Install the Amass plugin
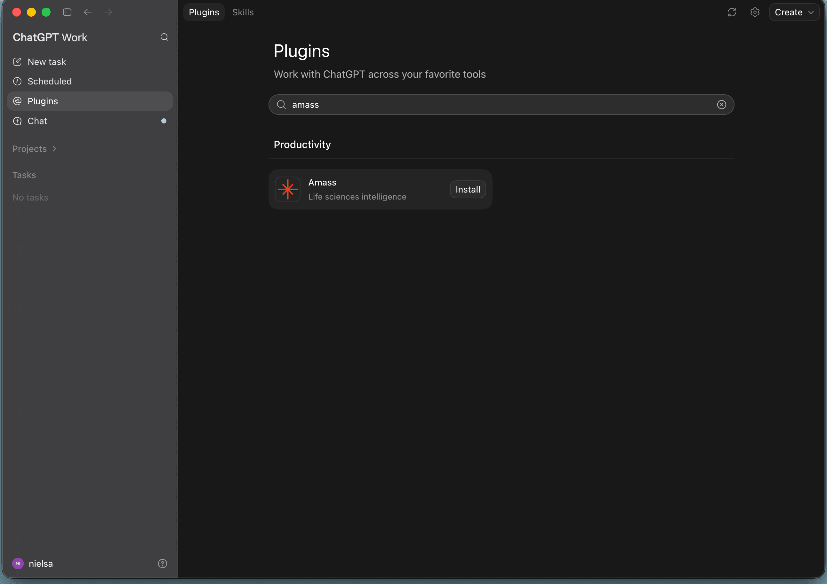Screen dimensions: 827x584 [x=468, y=189]
